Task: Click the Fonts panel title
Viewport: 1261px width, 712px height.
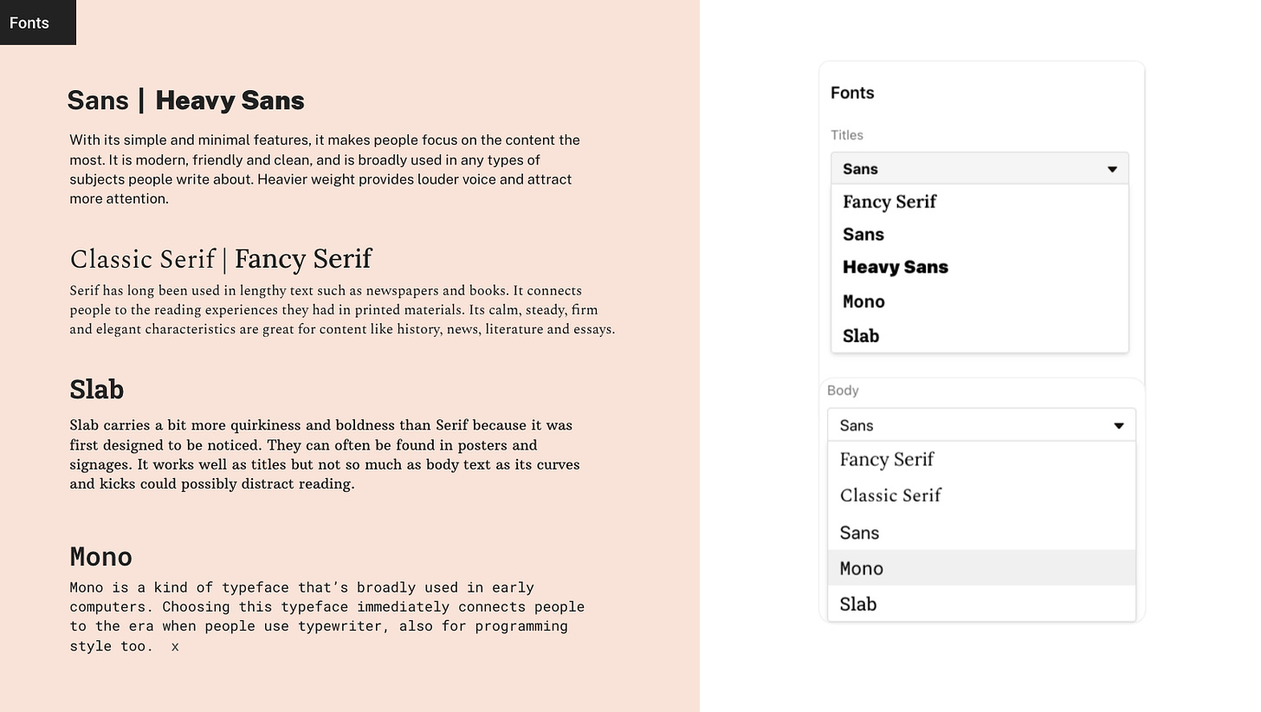Action: pos(852,93)
